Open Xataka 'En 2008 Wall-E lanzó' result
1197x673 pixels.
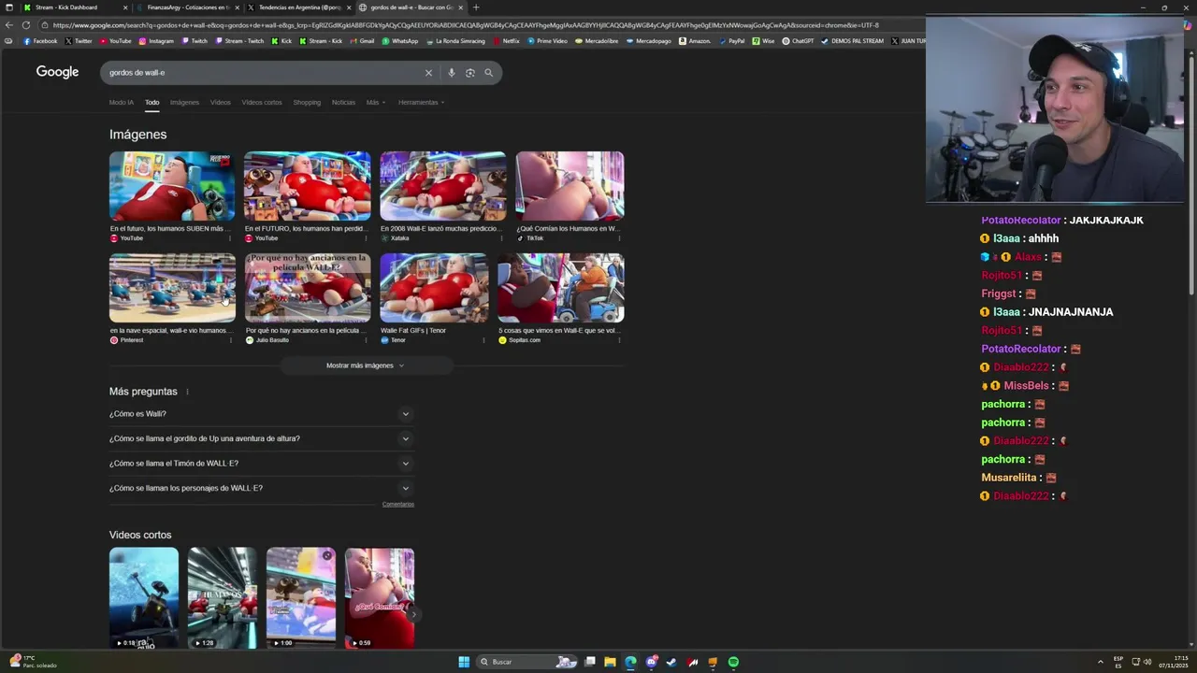(x=442, y=186)
